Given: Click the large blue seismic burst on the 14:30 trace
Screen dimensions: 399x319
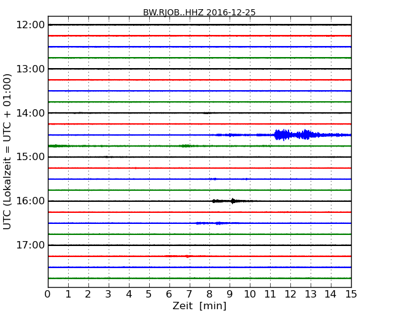Looking at the screenshot, I should tap(296, 135).
